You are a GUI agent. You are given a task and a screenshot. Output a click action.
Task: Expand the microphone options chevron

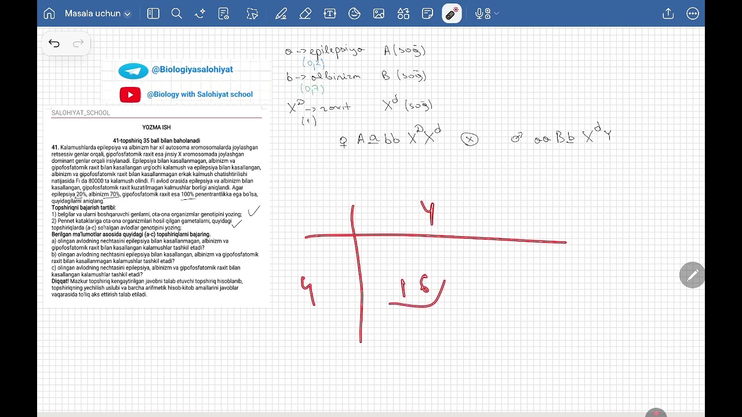[x=496, y=13]
